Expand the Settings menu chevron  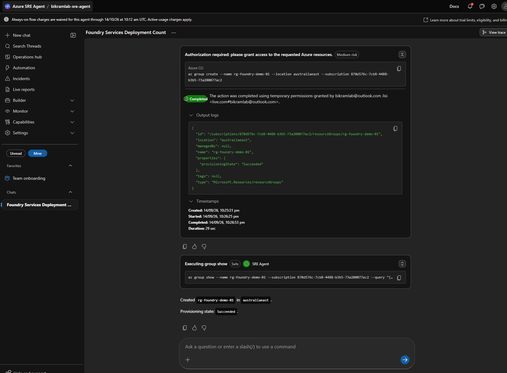(72, 133)
